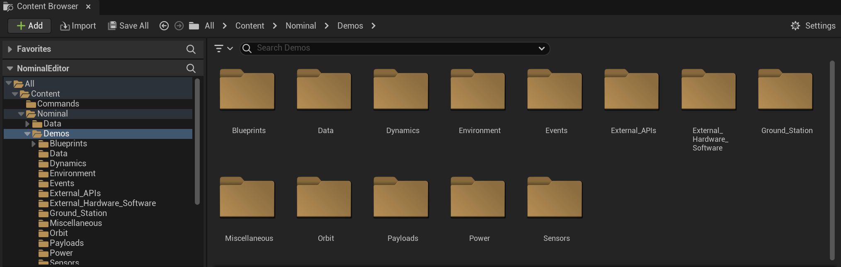Image resolution: width=841 pixels, height=267 pixels.
Task: Select Data folder thumbnail
Action: coord(324,90)
